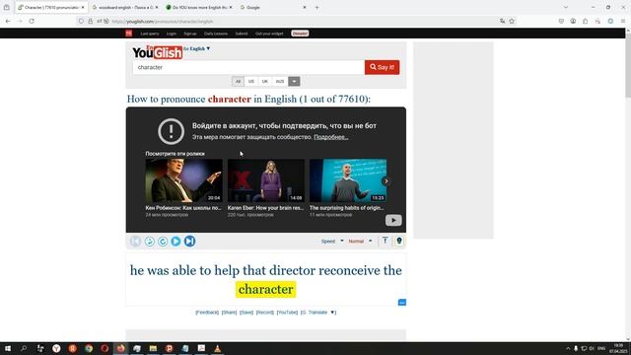Open the browser extensions icon
The height and width of the screenshot is (355, 631).
click(585, 21)
